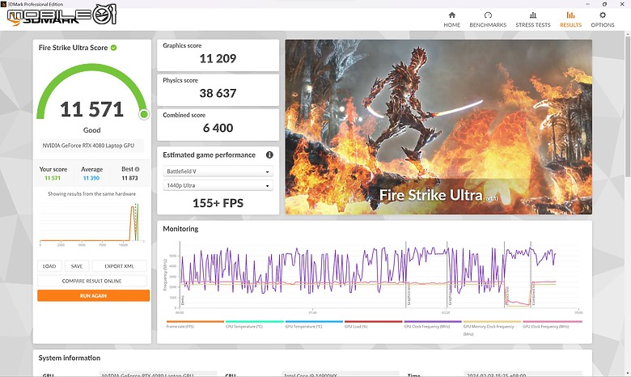Toggle GPU Clock Frequency legend series
Image resolution: width=631 pixels, height=377 pixels.
click(x=552, y=324)
